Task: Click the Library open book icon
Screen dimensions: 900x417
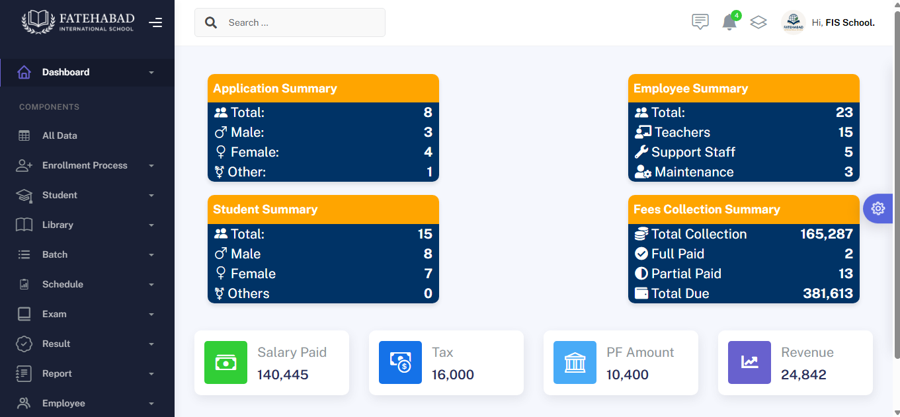Action: tap(24, 225)
